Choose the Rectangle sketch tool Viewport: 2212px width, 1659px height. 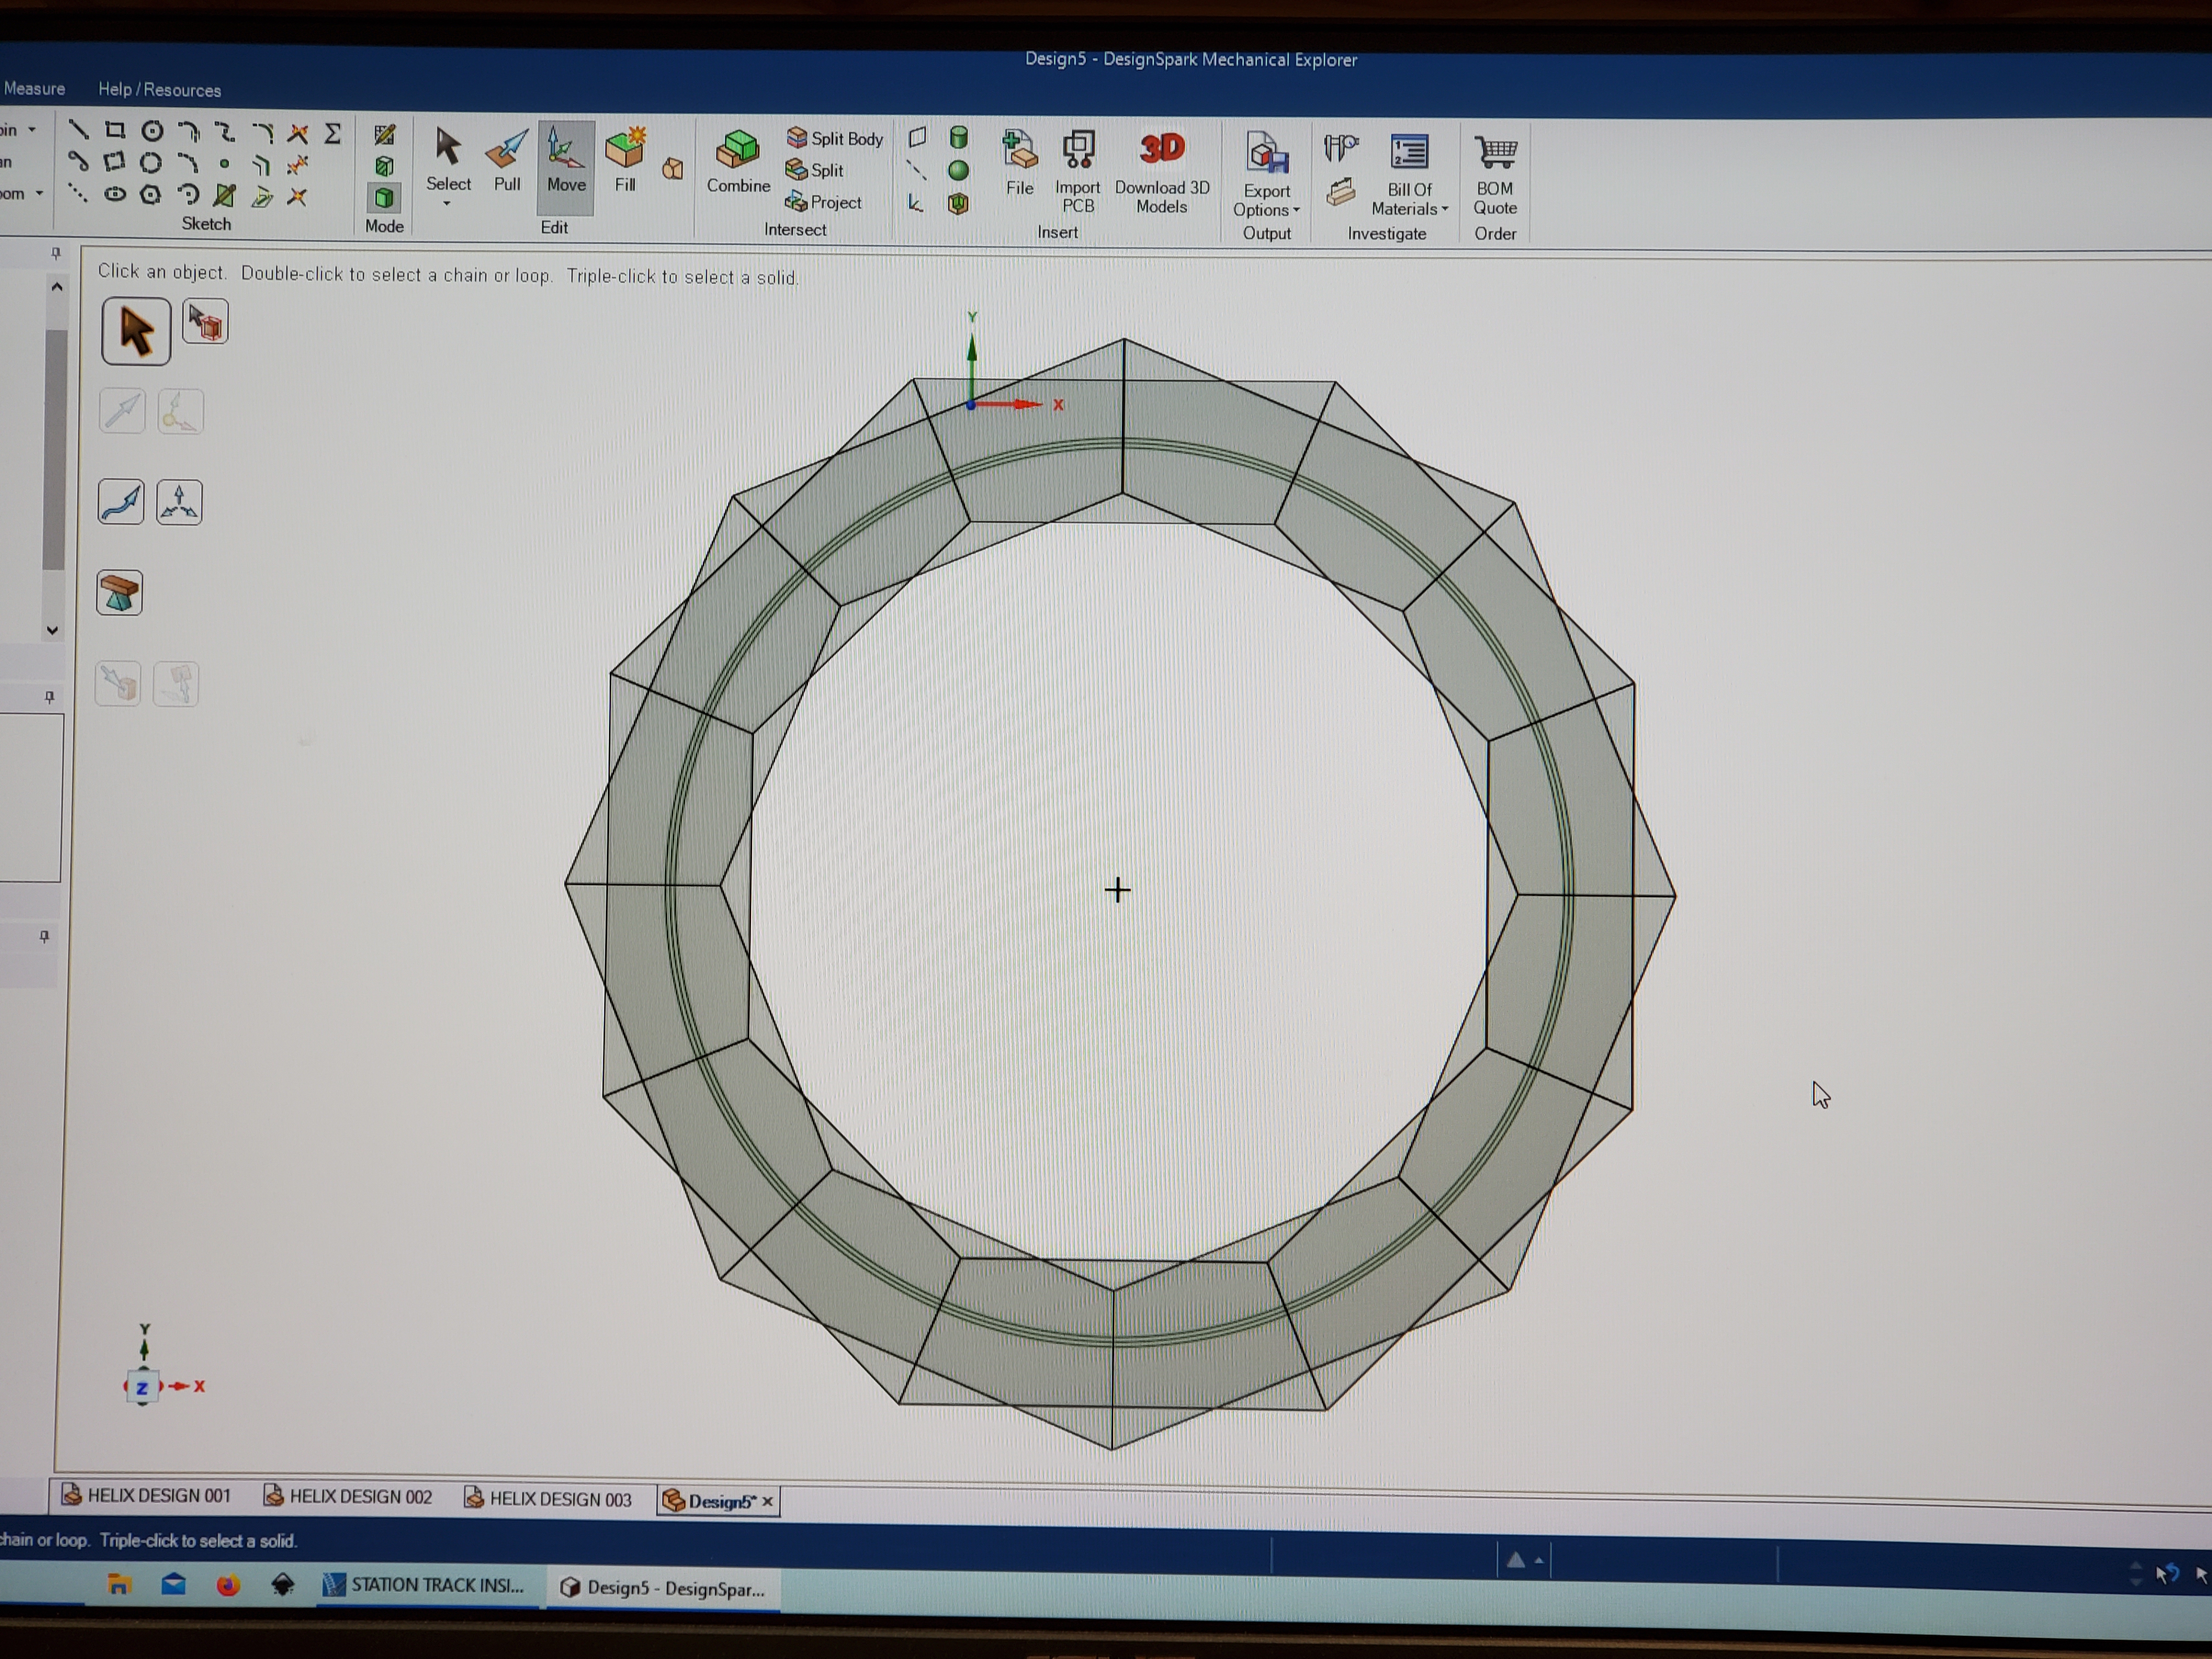(x=115, y=130)
